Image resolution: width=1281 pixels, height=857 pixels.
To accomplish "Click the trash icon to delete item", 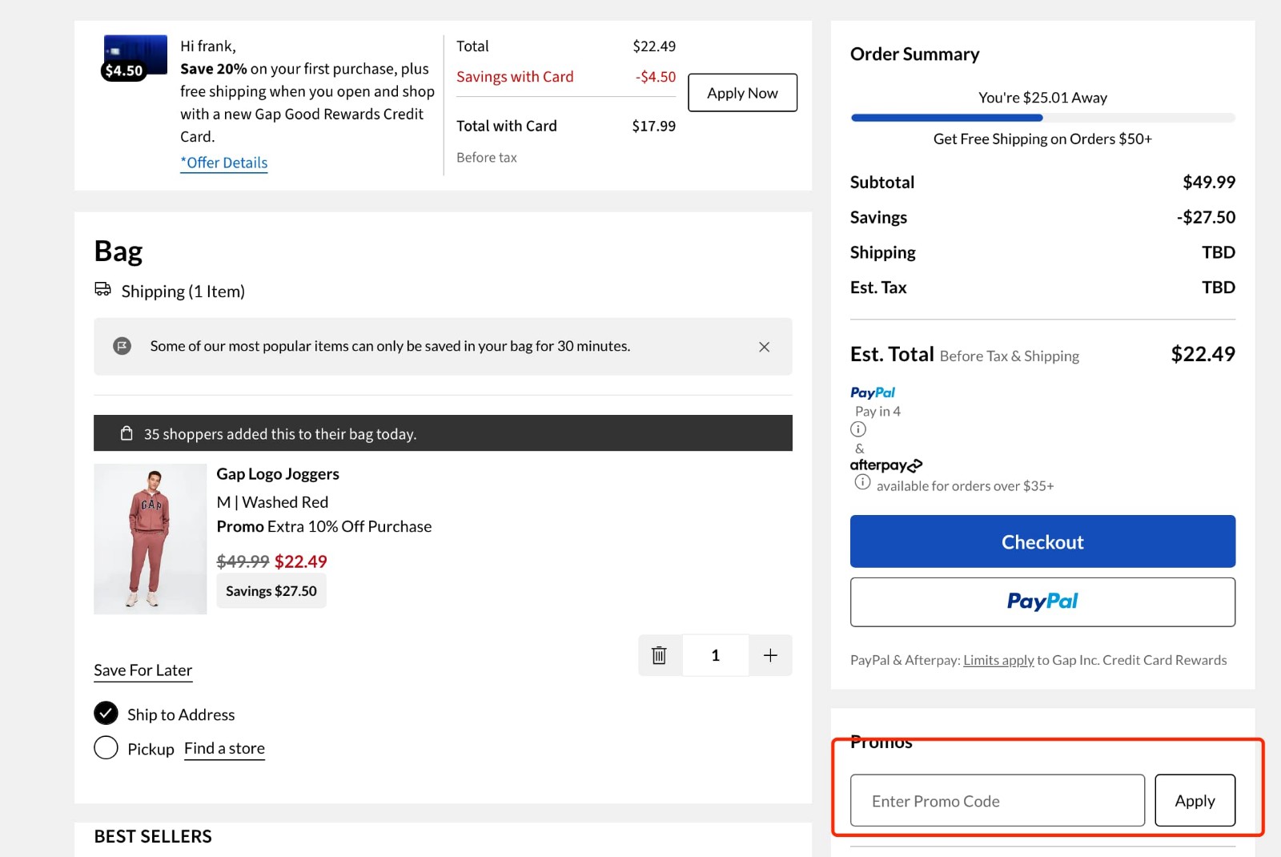I will click(659, 654).
